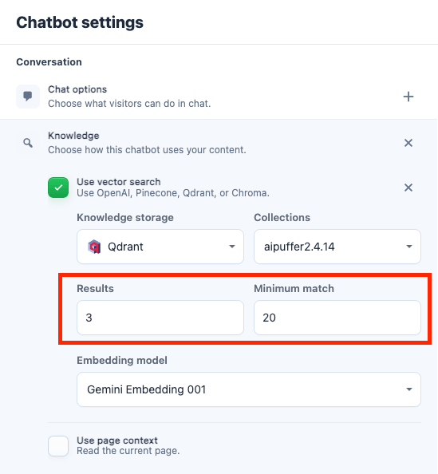
Task: Focus the Minimum match input field
Action: coord(337,318)
